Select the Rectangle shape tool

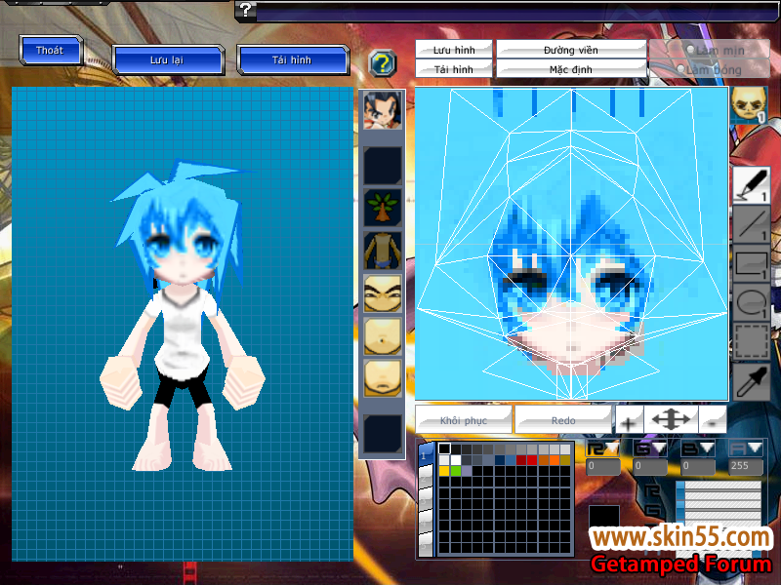pos(751,263)
